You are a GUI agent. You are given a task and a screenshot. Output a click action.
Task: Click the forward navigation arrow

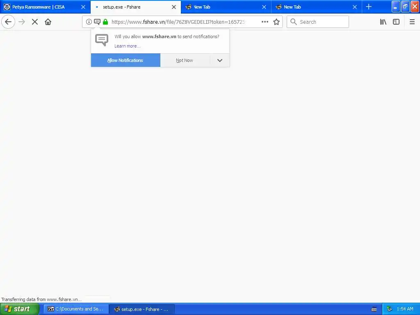click(x=22, y=22)
